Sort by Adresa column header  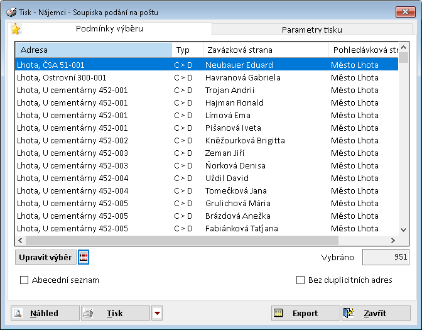tap(93, 50)
